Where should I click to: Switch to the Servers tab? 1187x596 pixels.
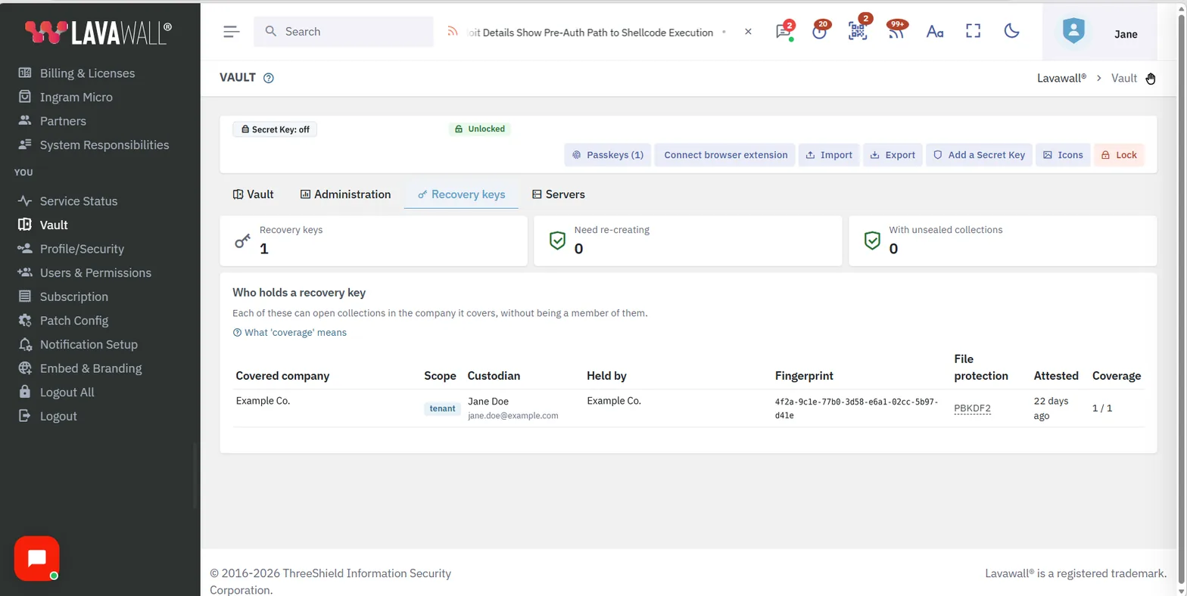pyautogui.click(x=559, y=194)
